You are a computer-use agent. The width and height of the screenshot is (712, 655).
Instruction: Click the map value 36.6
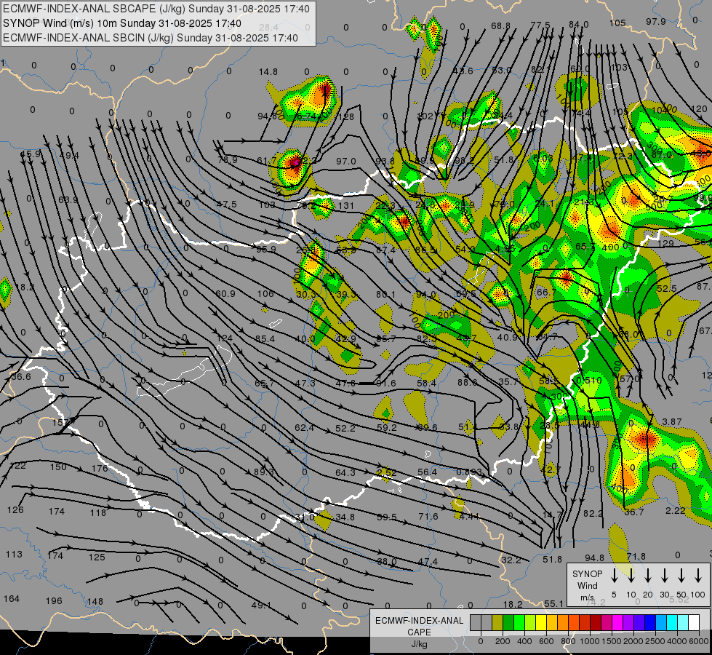click(21, 377)
